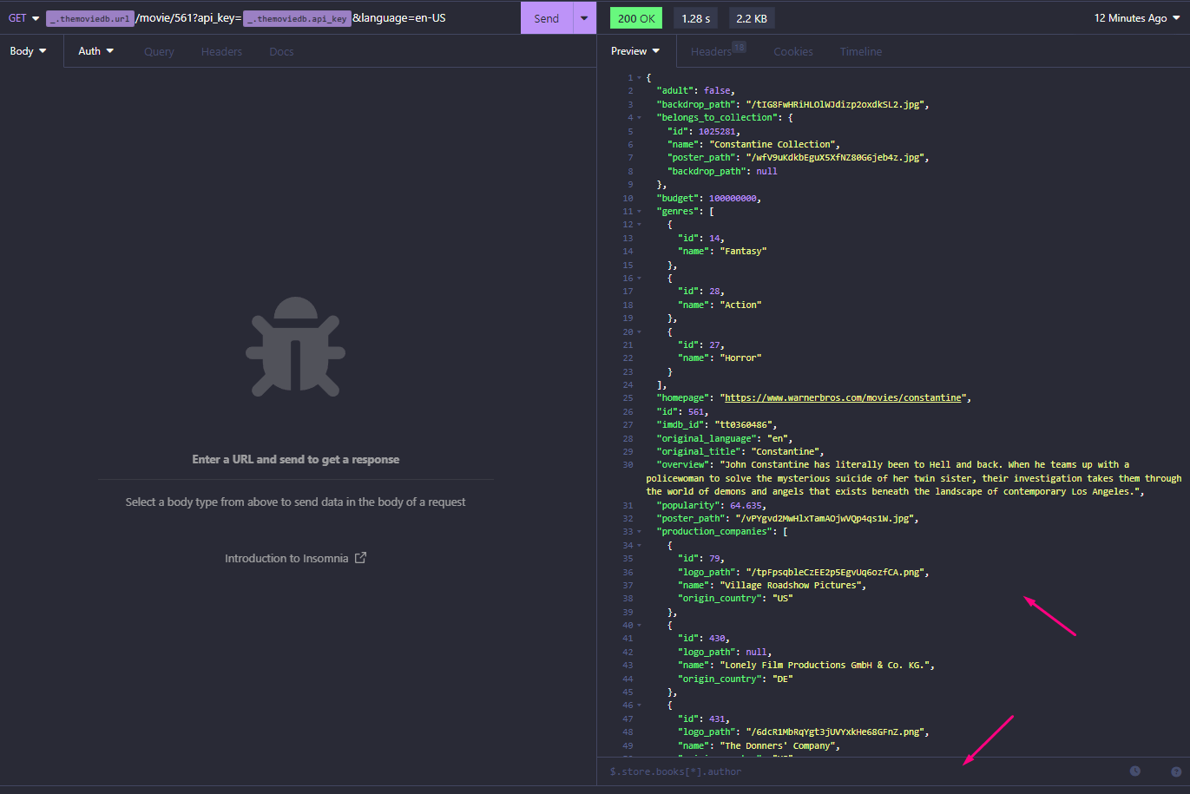Switch to the request Headers tab
This screenshot has width=1190, height=794.
tap(221, 51)
